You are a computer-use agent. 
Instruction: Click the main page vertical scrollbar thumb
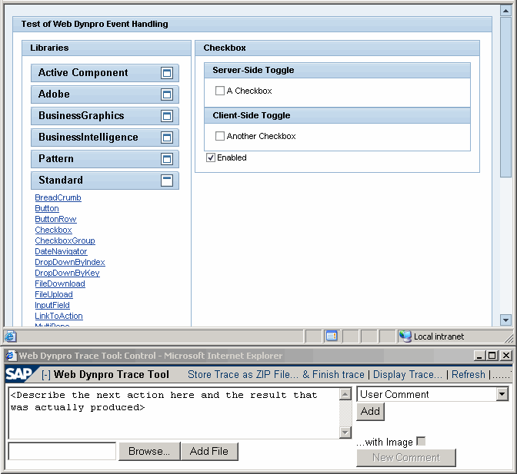(505, 97)
